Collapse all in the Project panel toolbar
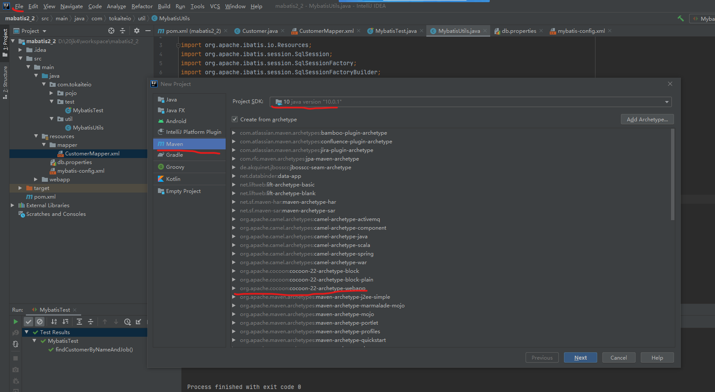715x392 pixels. (x=123, y=31)
